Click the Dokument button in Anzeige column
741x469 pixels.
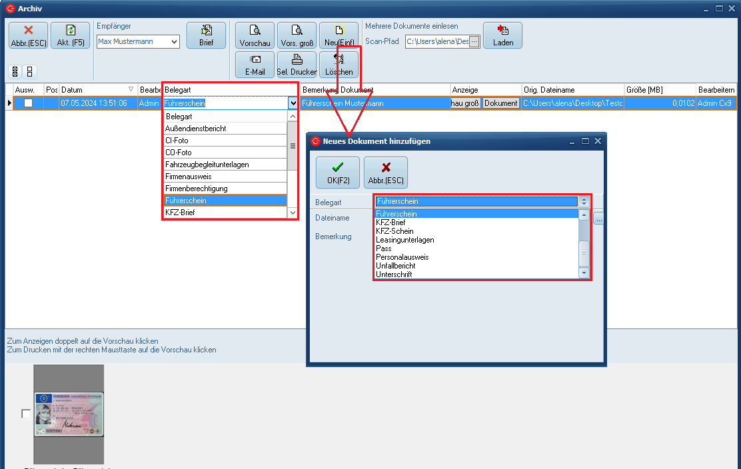tap(500, 103)
